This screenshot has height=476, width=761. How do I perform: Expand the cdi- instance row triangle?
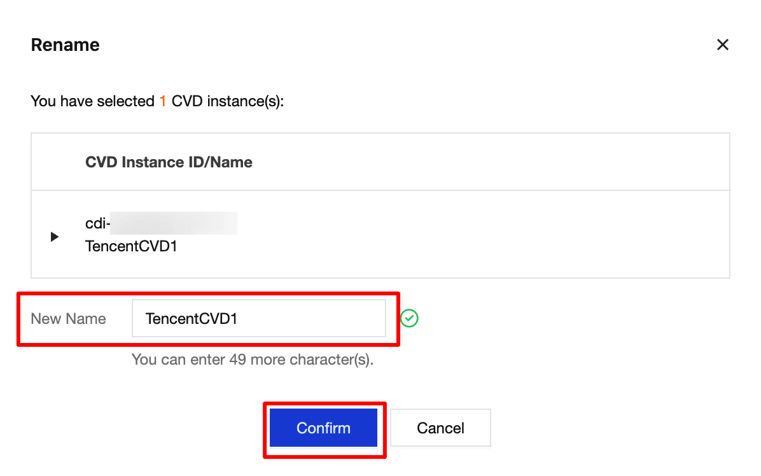pos(55,237)
